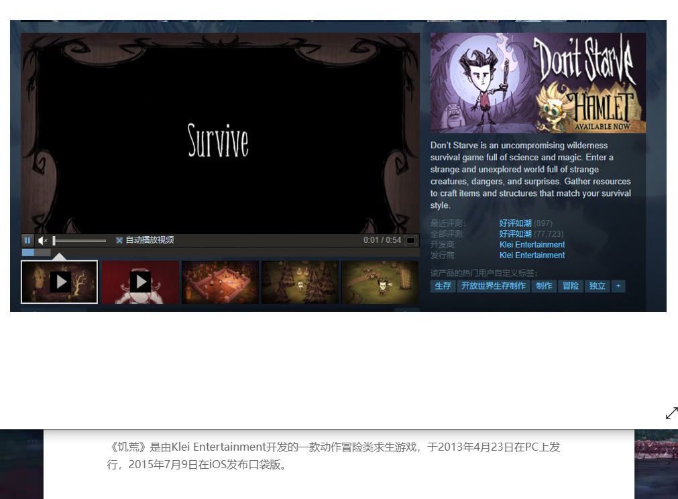This screenshot has width=678, height=499.
Task: Click recent reviews 好评如潮 link
Action: 515,223
